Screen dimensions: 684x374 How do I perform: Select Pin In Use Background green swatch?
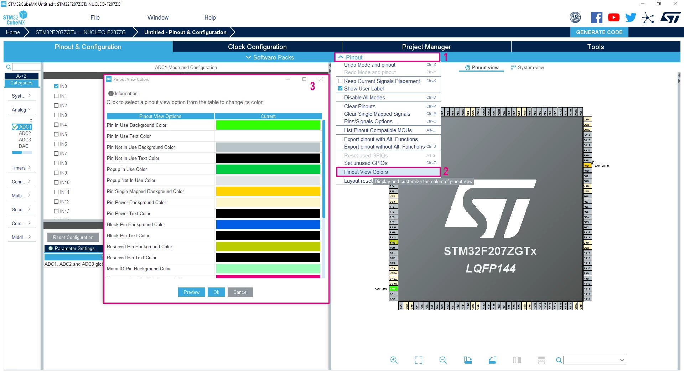pyautogui.click(x=268, y=125)
